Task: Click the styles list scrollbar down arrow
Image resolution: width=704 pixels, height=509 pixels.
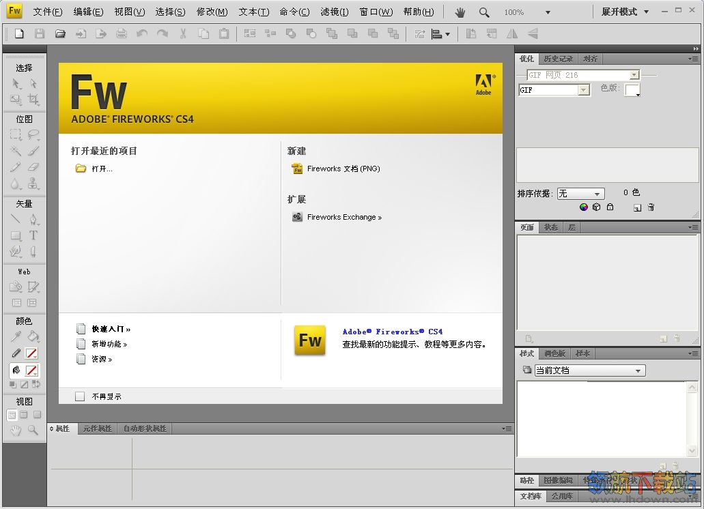Action: [692, 451]
